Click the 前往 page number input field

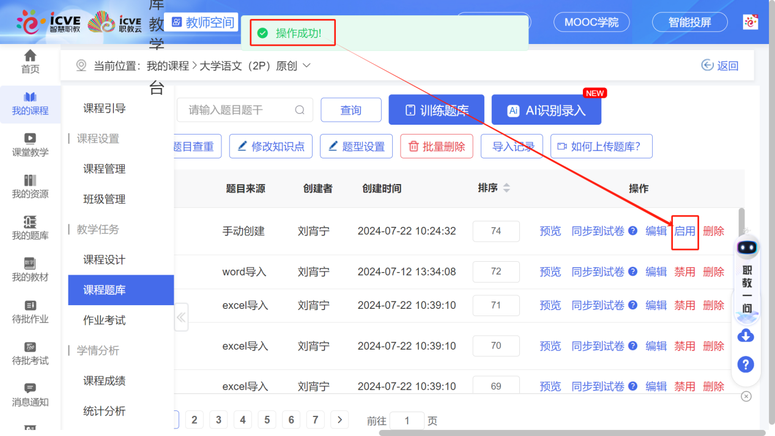(409, 420)
